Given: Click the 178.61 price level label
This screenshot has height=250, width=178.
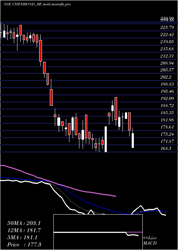Looking at the screenshot, I should click(167, 127).
